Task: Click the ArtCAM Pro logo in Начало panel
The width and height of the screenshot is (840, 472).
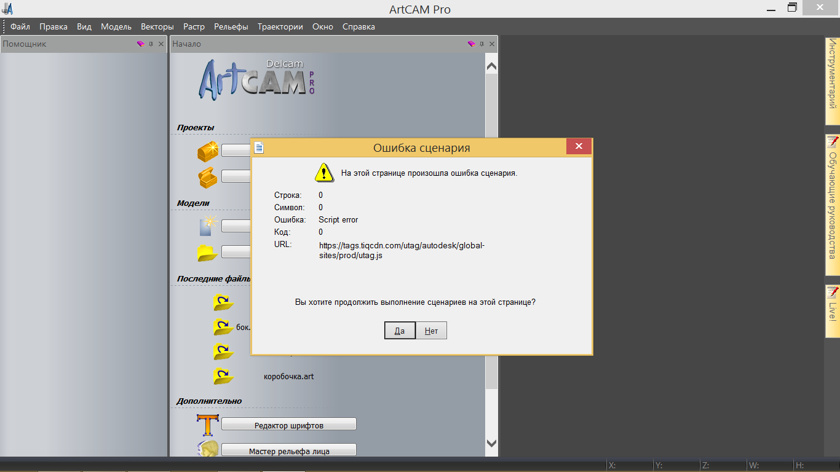Action: pyautogui.click(x=257, y=80)
